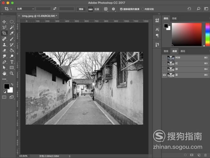Select the Clone Stamp tool
Image resolution: width=210 pixels, height=158 pixels.
[4, 45]
